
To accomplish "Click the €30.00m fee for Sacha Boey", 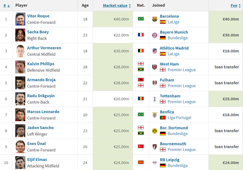I will pyautogui.click(x=231, y=35).
